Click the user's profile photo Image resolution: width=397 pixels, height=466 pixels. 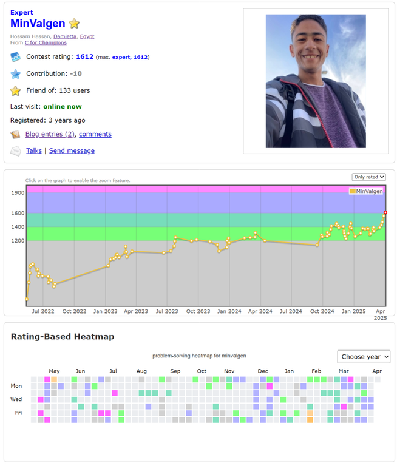pyautogui.click(x=316, y=81)
